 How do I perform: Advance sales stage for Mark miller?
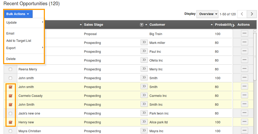(144, 42)
